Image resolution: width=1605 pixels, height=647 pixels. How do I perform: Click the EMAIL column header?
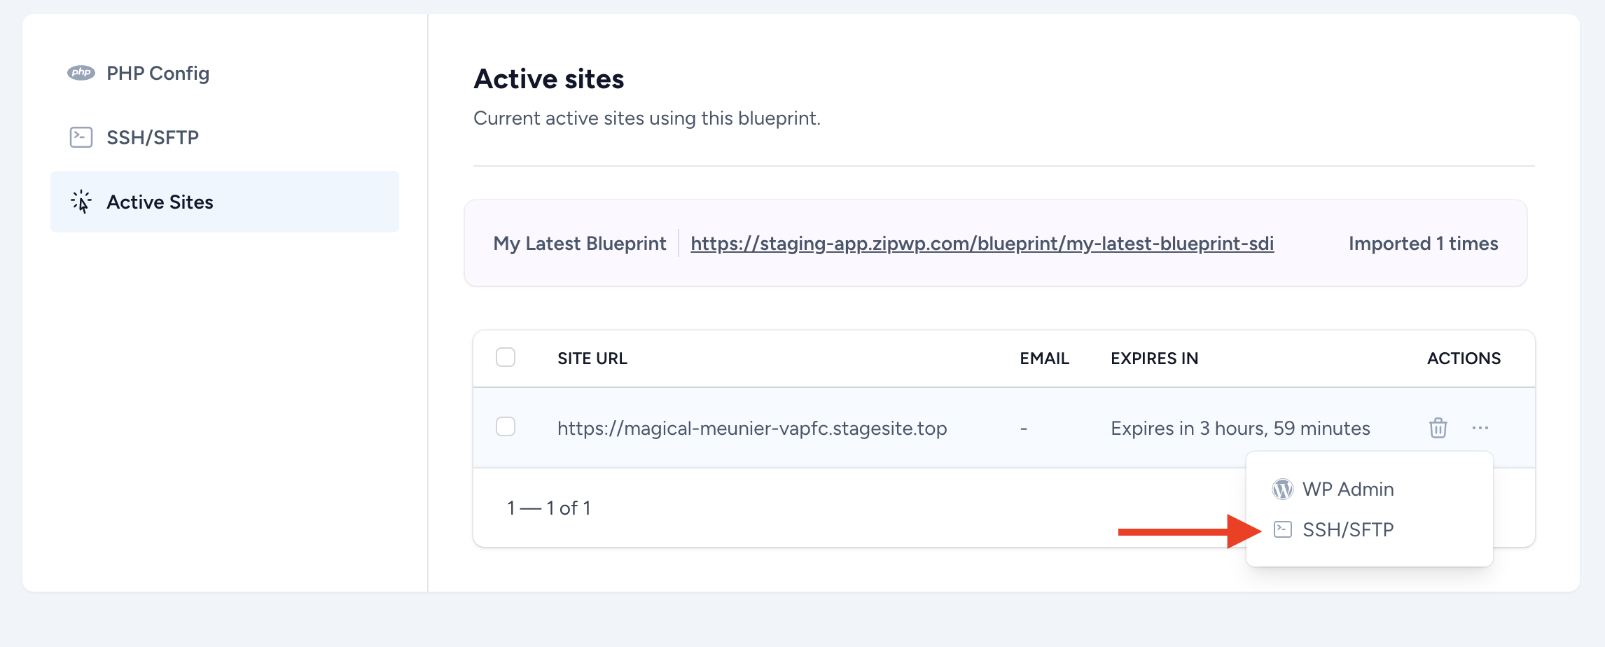(x=1044, y=359)
